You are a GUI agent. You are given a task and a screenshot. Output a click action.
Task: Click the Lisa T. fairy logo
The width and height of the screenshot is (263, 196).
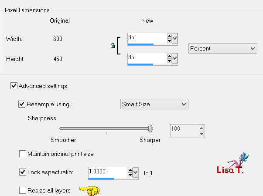(x=233, y=163)
